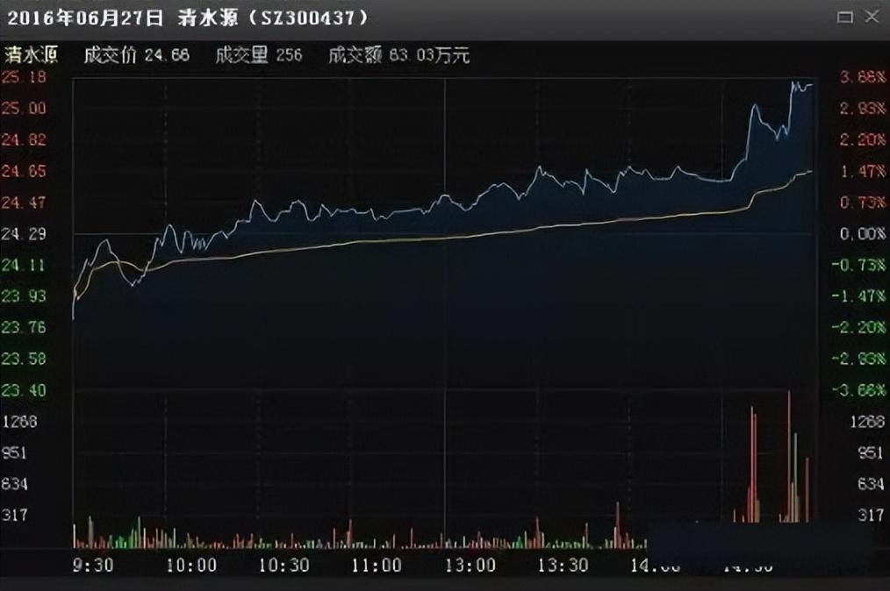The height and width of the screenshot is (591, 890).
Task: Click price axis label 24.11
Action: (x=24, y=265)
